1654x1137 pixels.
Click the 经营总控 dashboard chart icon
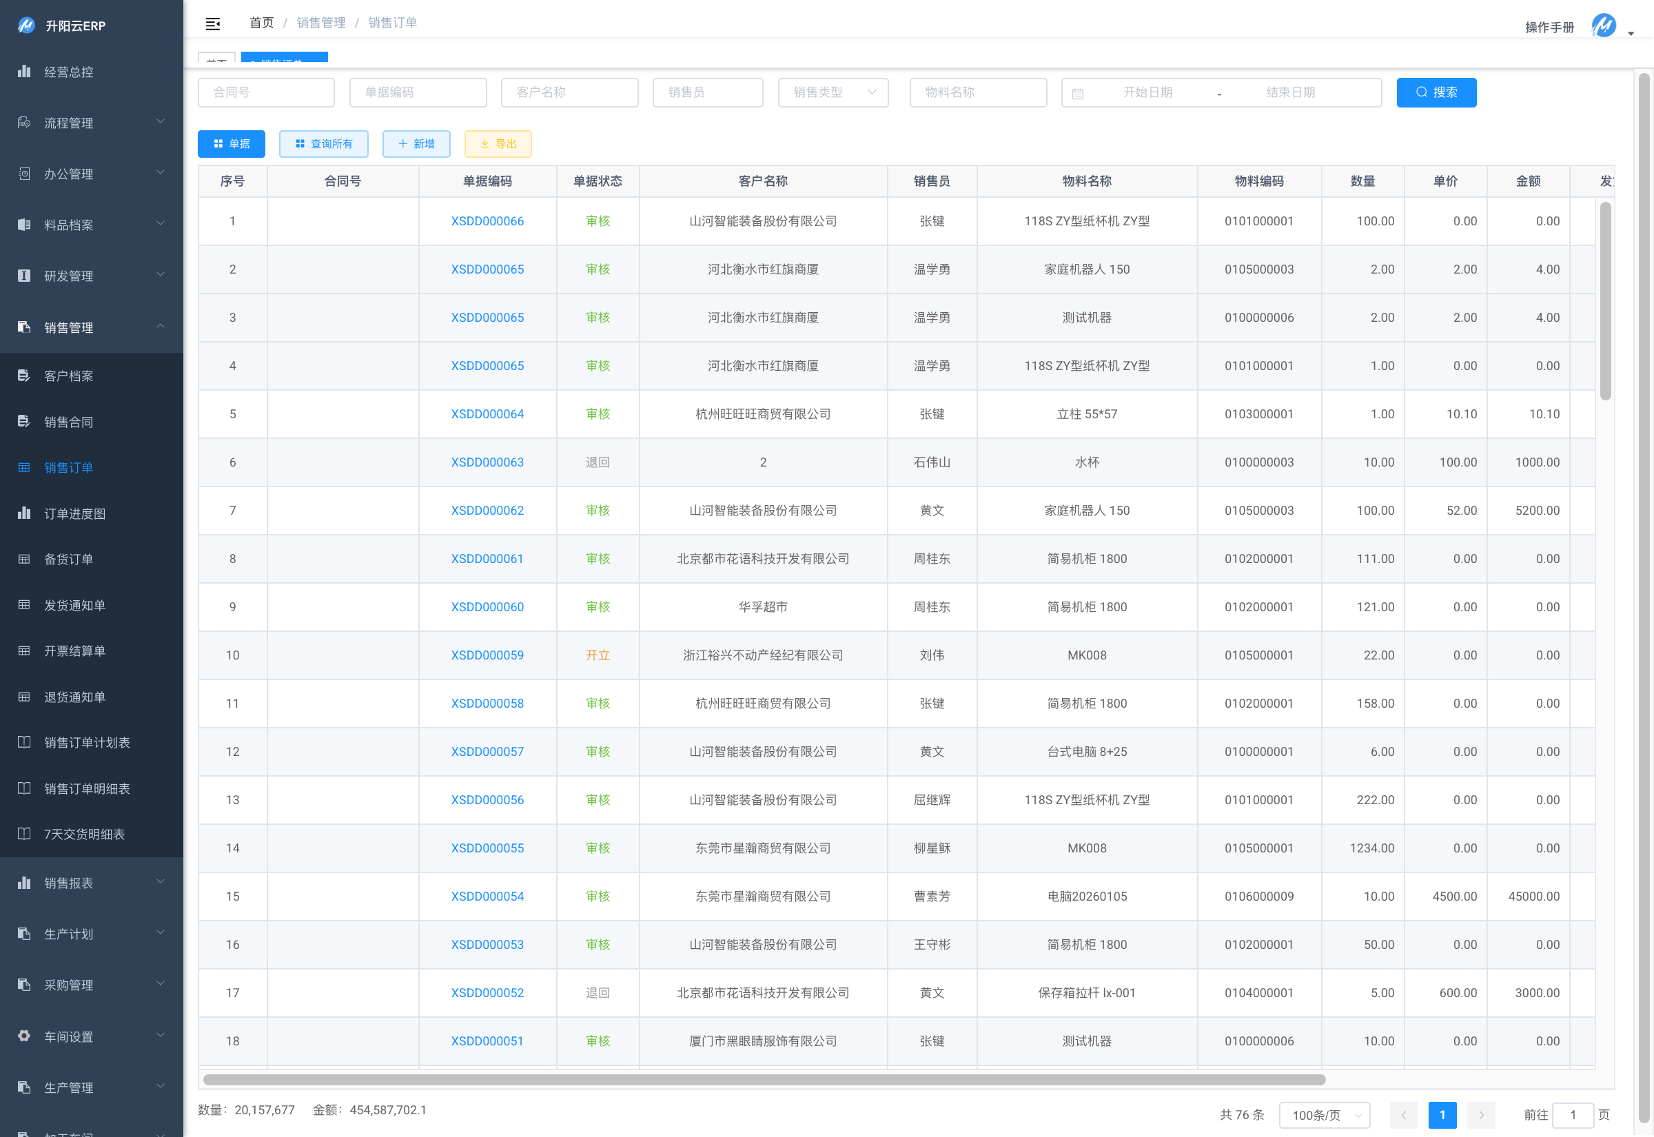24,71
